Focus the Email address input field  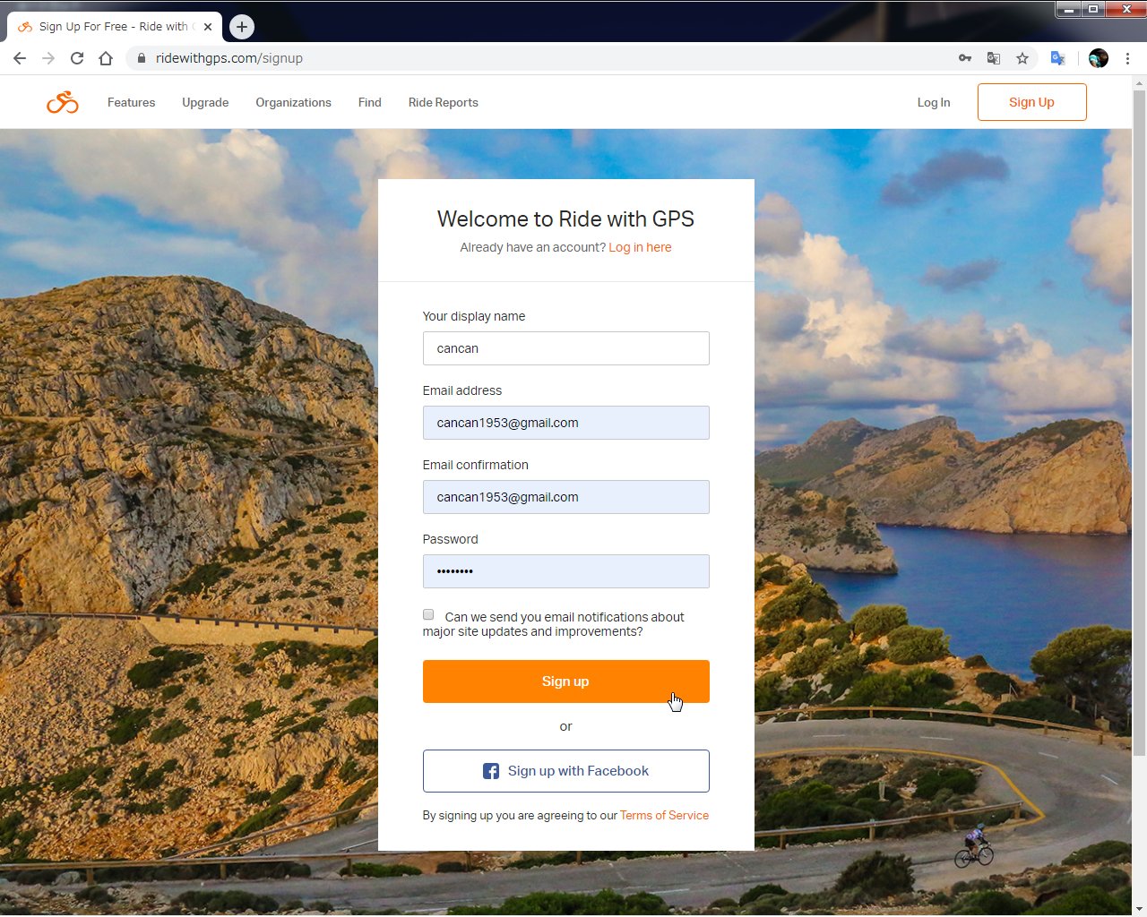pos(565,423)
